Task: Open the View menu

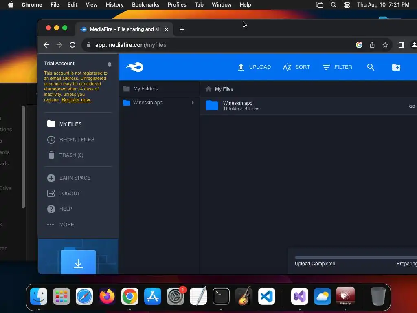Action: [91, 5]
